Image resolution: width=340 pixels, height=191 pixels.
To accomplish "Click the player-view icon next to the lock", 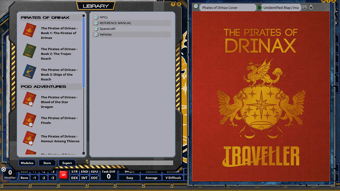I will [304, 7].
